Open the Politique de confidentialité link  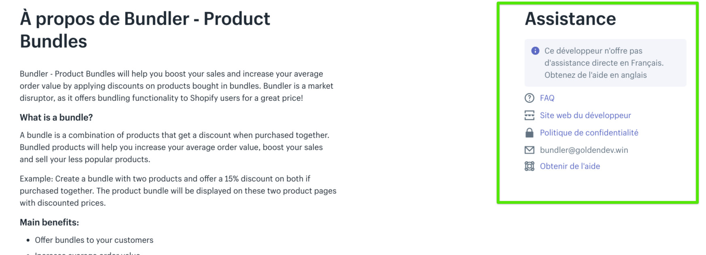[589, 133]
